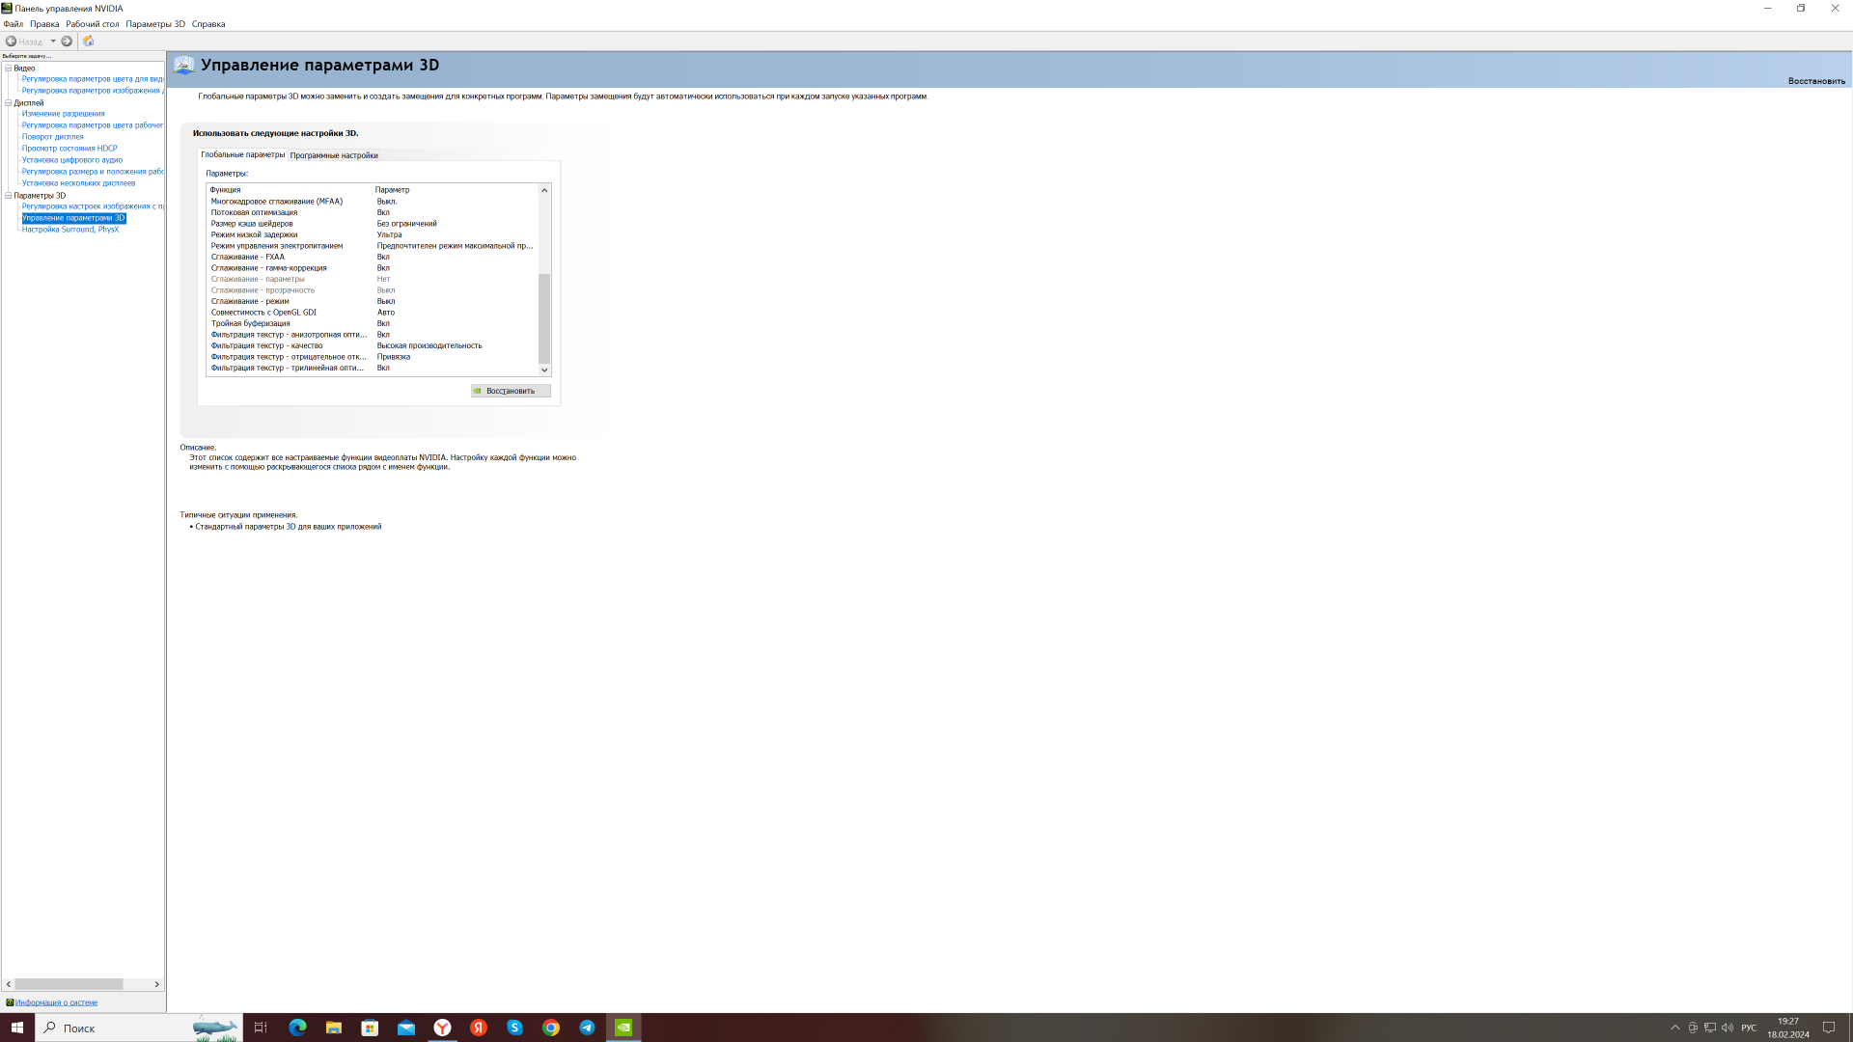This screenshot has height=1042, width=1853.
Task: Click the Forward arrow navigation icon
Action: point(67,41)
